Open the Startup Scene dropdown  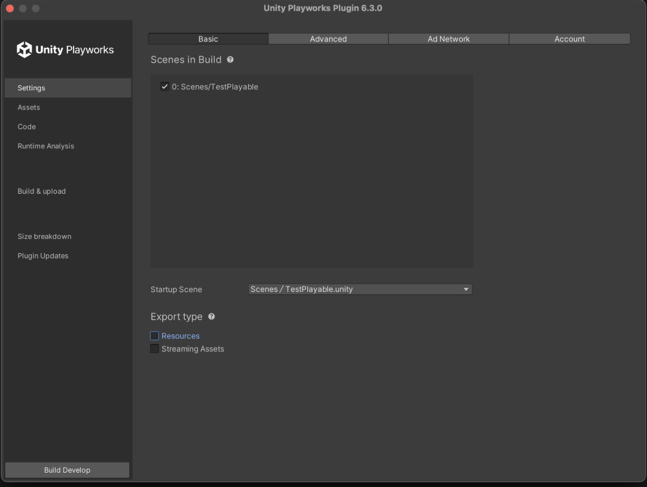click(360, 290)
